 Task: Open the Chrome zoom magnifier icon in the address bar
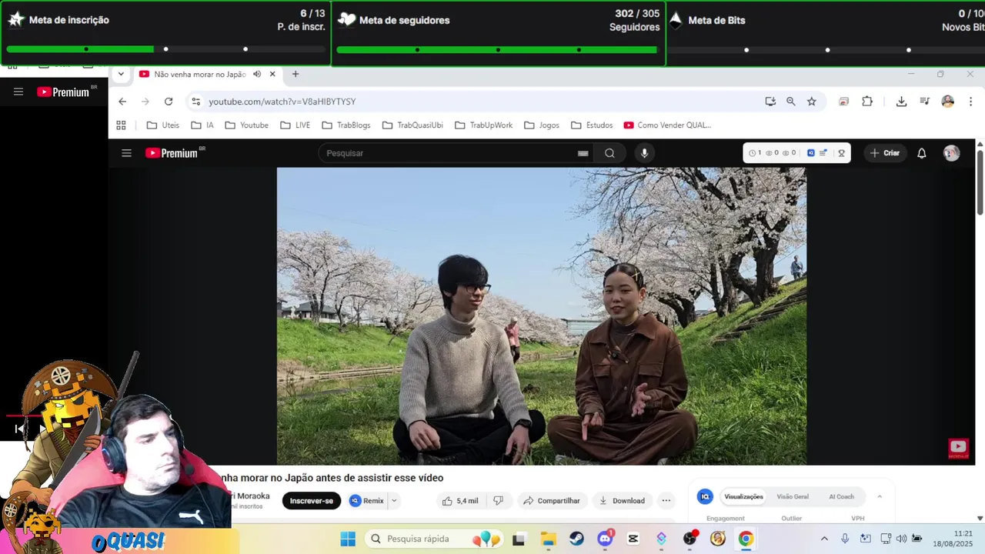[790, 102]
